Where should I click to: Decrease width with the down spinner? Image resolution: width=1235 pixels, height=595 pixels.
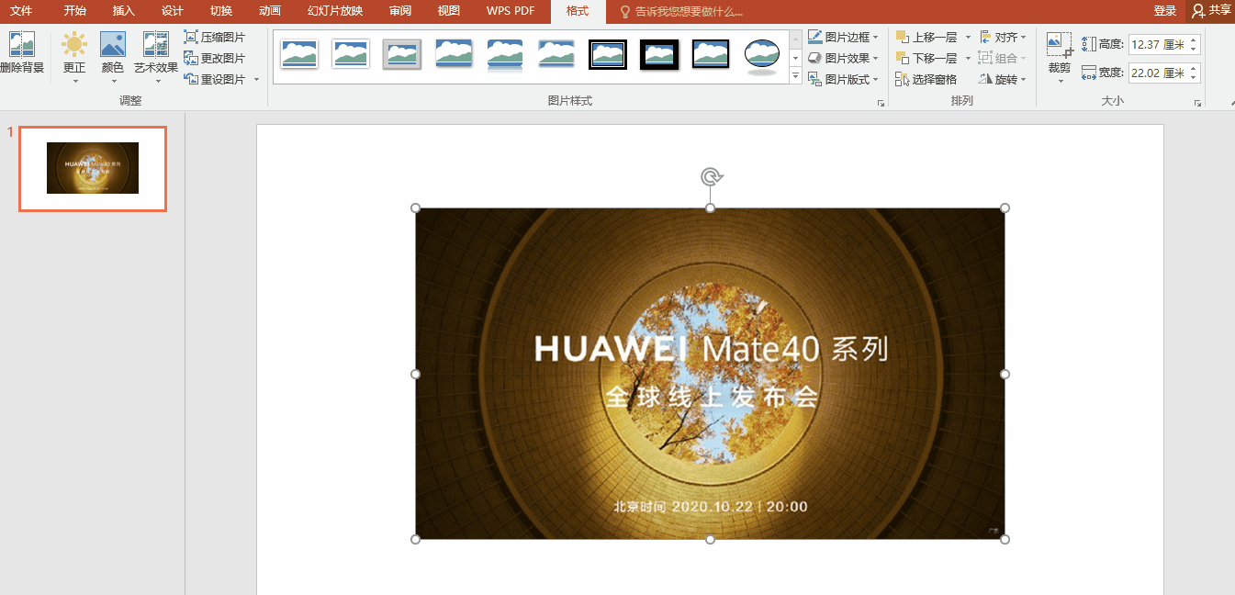tap(1193, 76)
